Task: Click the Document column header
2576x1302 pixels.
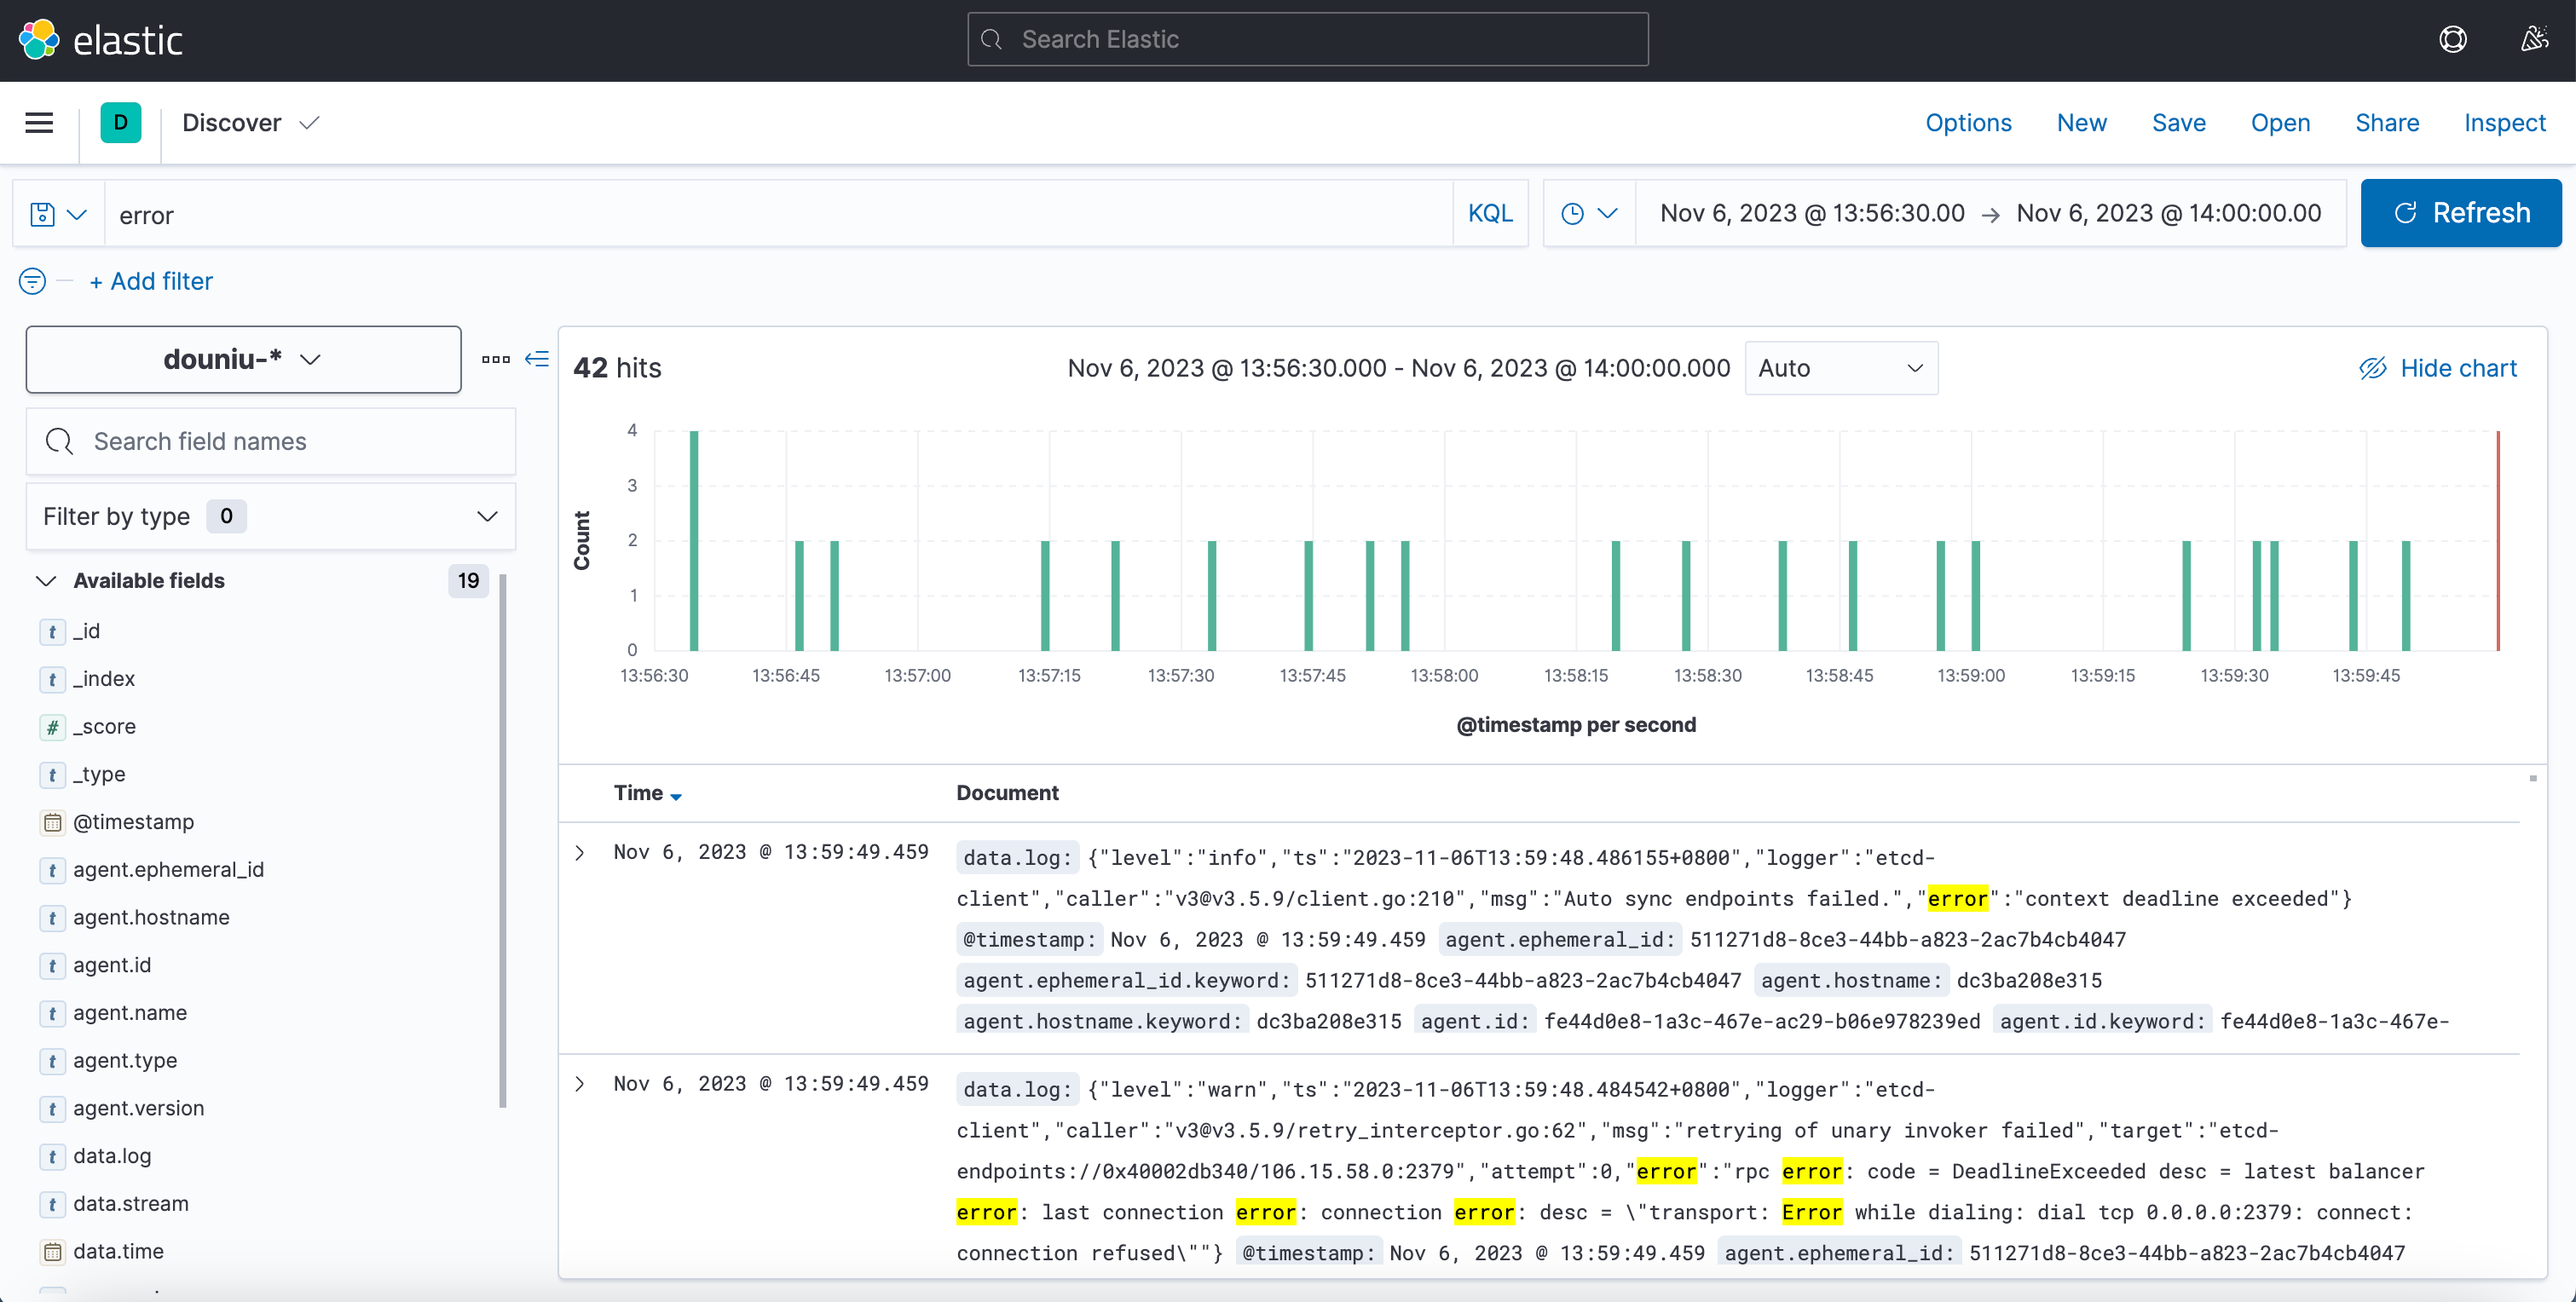Action: [x=1007, y=793]
